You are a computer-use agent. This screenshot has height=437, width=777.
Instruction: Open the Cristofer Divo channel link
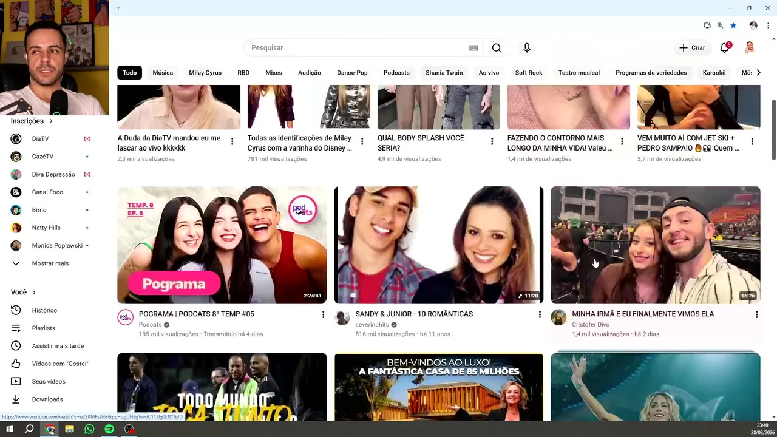pos(591,325)
